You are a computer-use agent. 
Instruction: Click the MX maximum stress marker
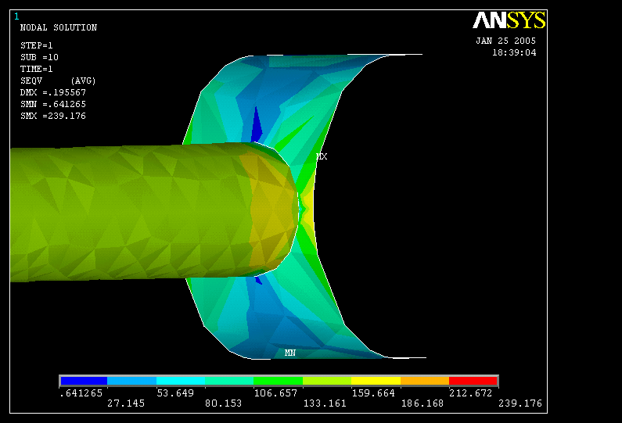coord(322,156)
